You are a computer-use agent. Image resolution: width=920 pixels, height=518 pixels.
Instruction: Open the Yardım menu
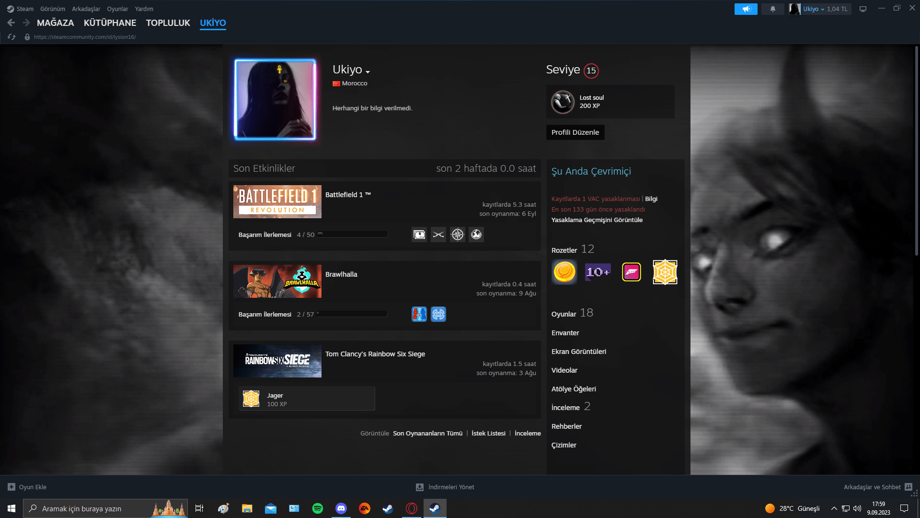coord(144,9)
